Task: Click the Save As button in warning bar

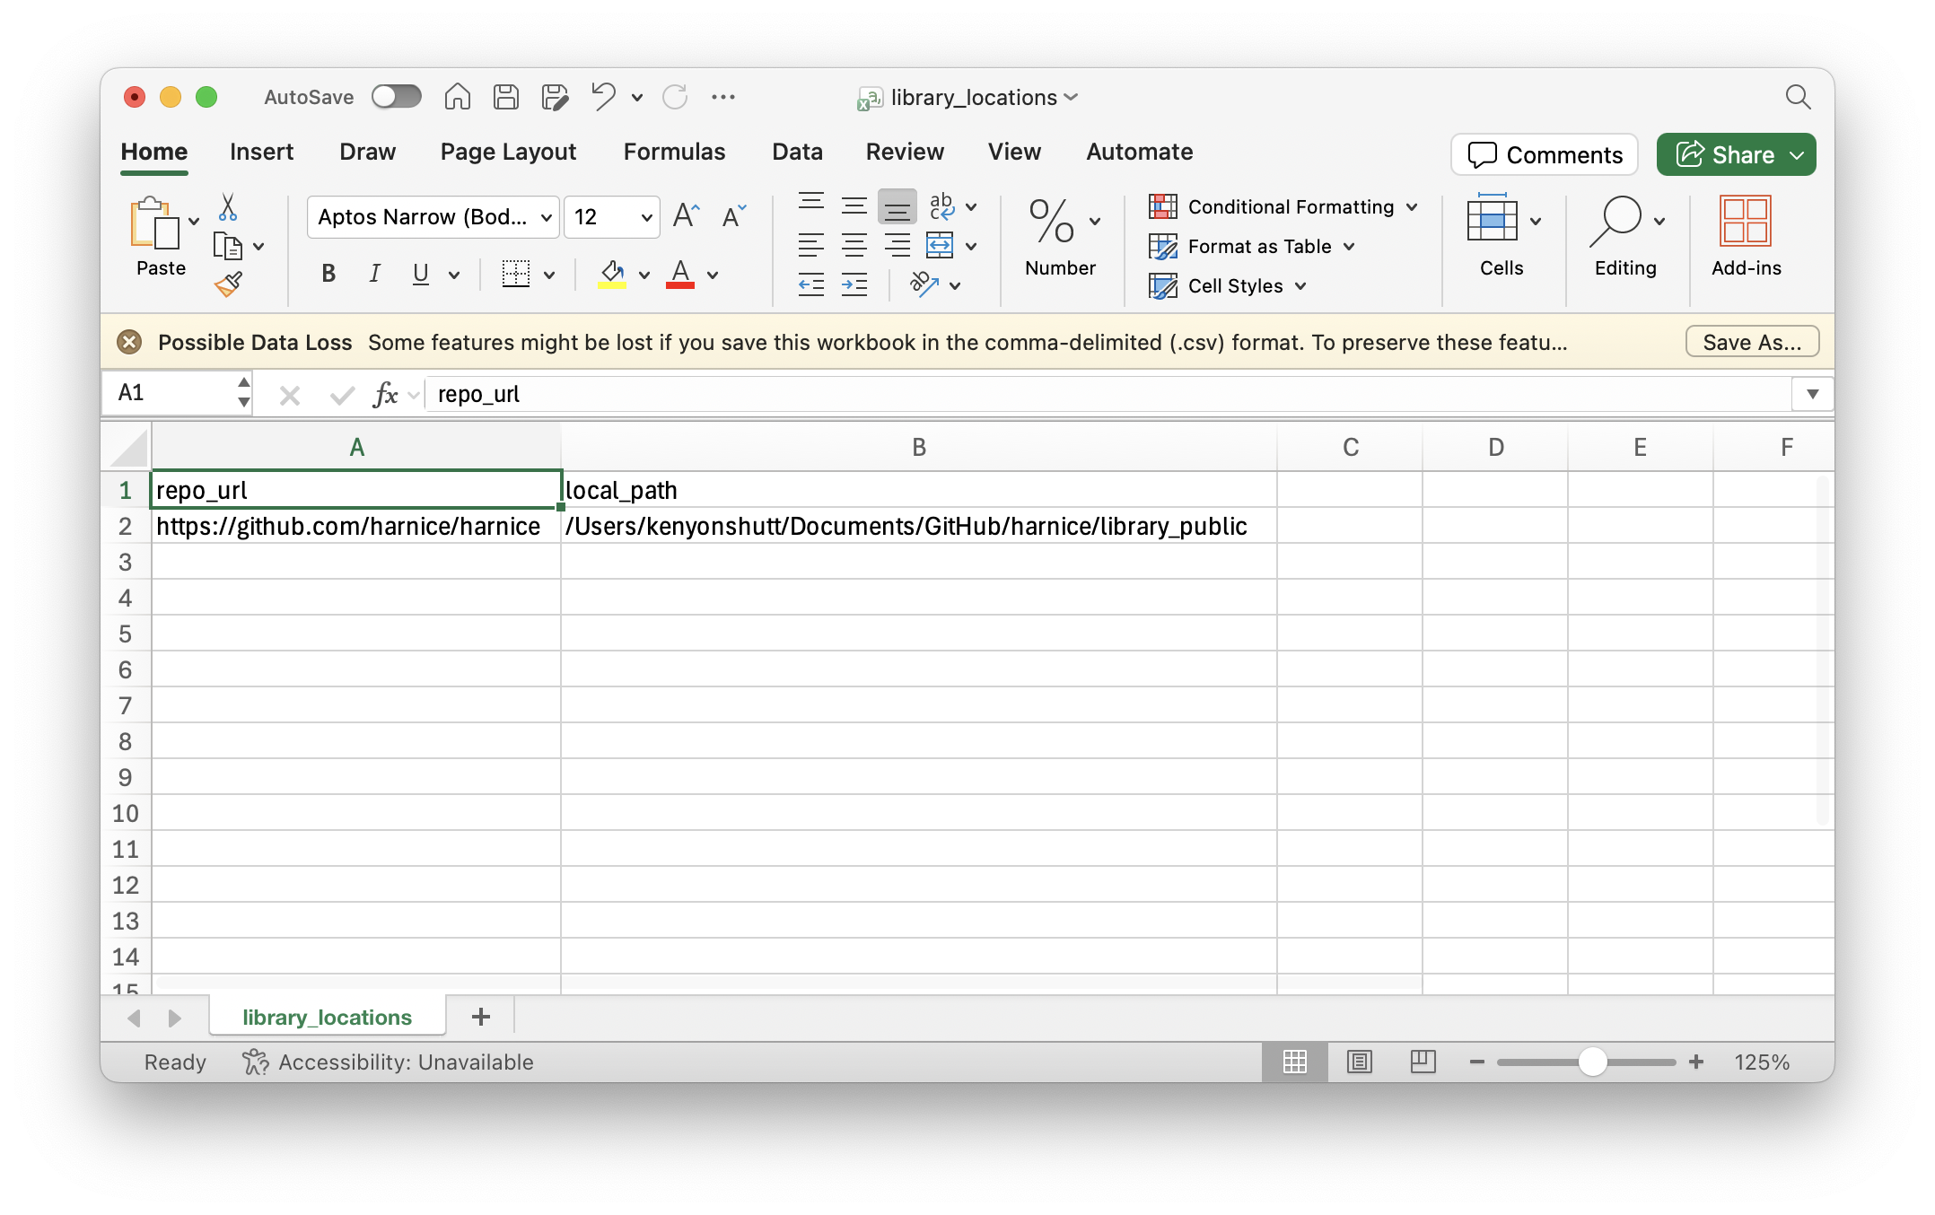Action: pyautogui.click(x=1750, y=342)
